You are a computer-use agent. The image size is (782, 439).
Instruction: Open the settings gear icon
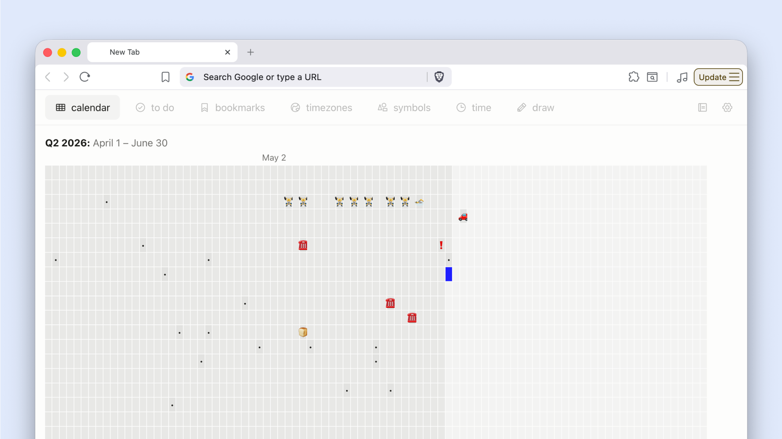pos(727,107)
